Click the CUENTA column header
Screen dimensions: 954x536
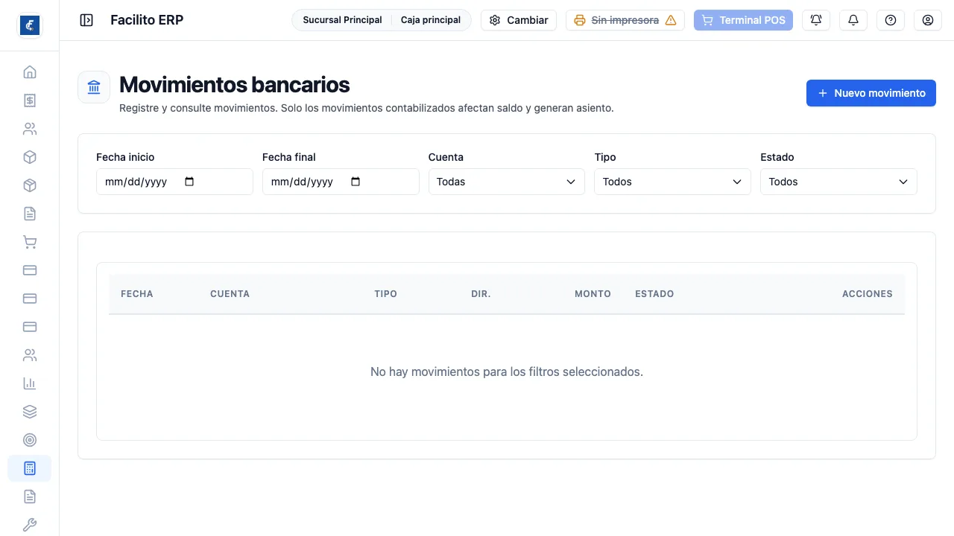pos(230,294)
